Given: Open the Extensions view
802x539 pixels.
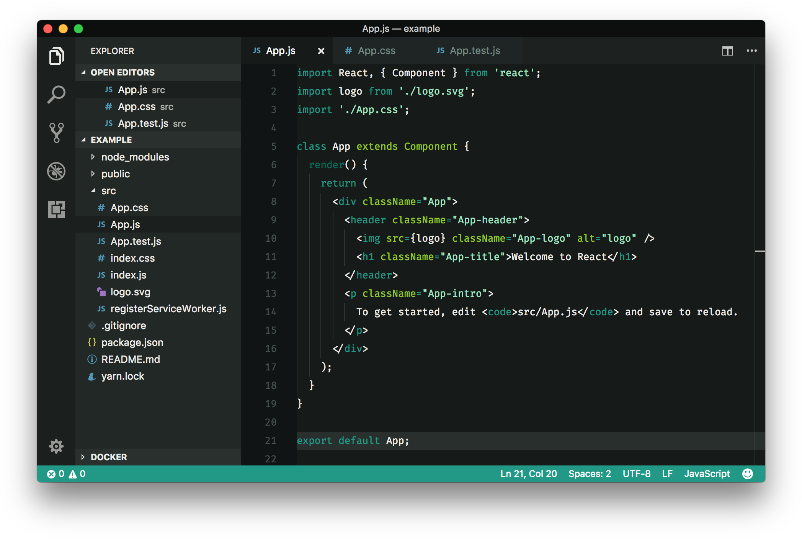Looking at the screenshot, I should (56, 210).
